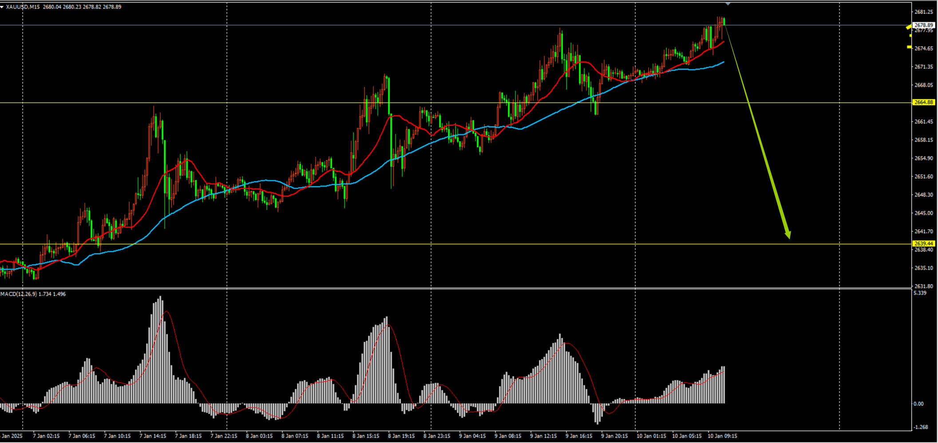Click the 2635.10 price axis label
This screenshot has width=938, height=443.
(924, 268)
